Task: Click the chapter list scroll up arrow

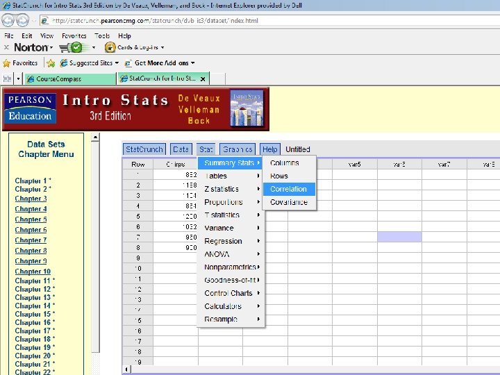Action: coord(95,137)
